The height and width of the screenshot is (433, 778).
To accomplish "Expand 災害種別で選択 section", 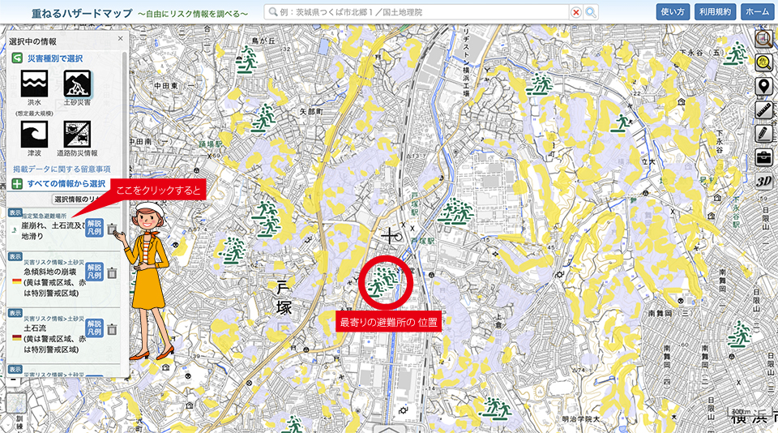I will (x=53, y=58).
